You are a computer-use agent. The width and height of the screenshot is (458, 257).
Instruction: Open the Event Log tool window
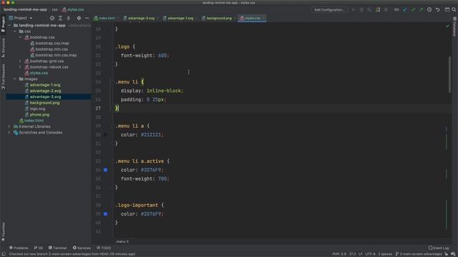[439, 248]
